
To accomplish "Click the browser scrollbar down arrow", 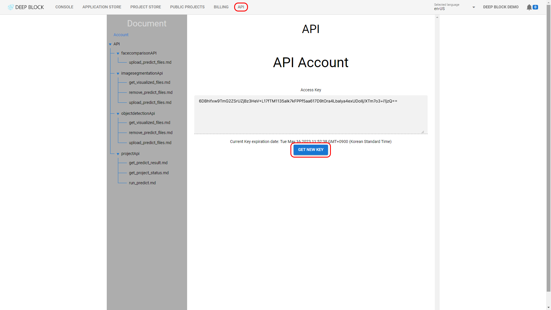I will pyautogui.click(x=548, y=308).
